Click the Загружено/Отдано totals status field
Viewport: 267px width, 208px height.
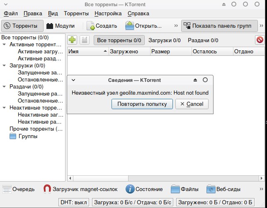tap(215, 202)
